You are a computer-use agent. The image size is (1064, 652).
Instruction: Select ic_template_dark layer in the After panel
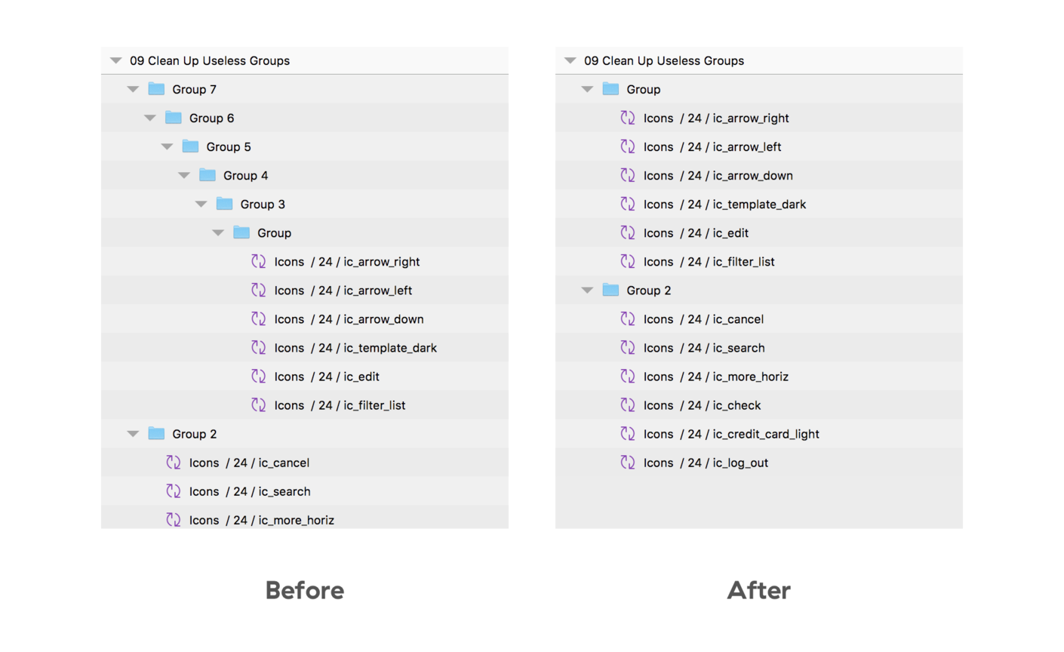pyautogui.click(x=724, y=205)
